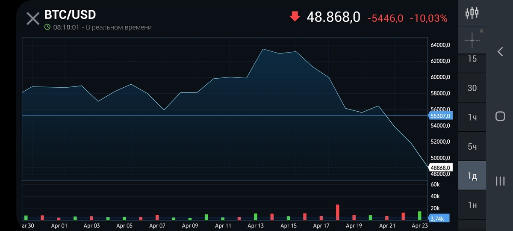The image size is (513, 231).
Task: Click the green clock icon
Action: click(x=47, y=27)
